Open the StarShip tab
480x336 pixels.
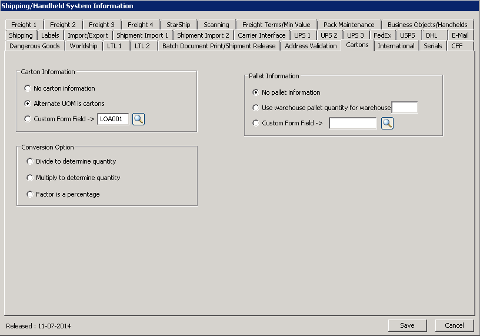[x=178, y=25]
